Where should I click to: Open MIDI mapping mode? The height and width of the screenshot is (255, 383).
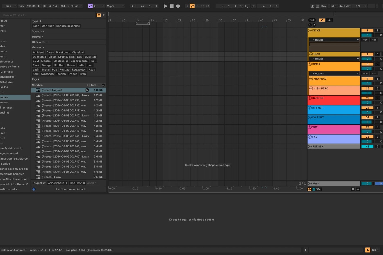pos(334,6)
